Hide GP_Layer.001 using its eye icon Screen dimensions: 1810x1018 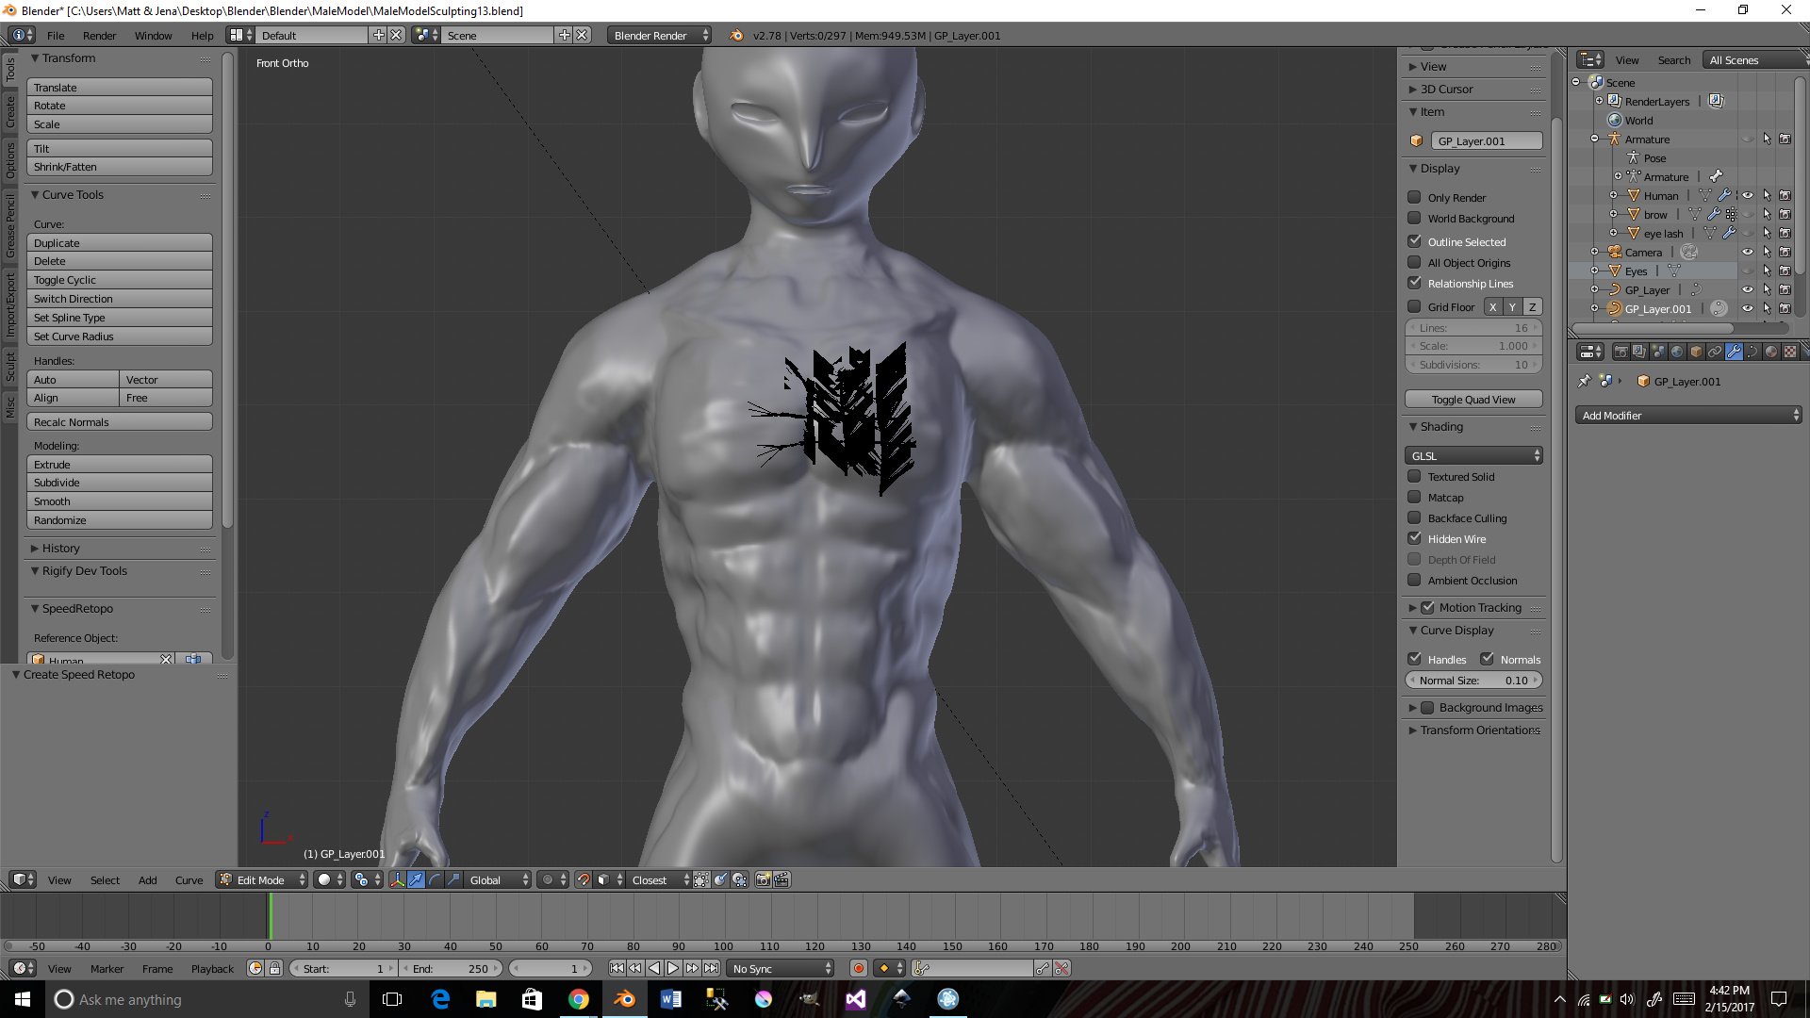coord(1748,309)
